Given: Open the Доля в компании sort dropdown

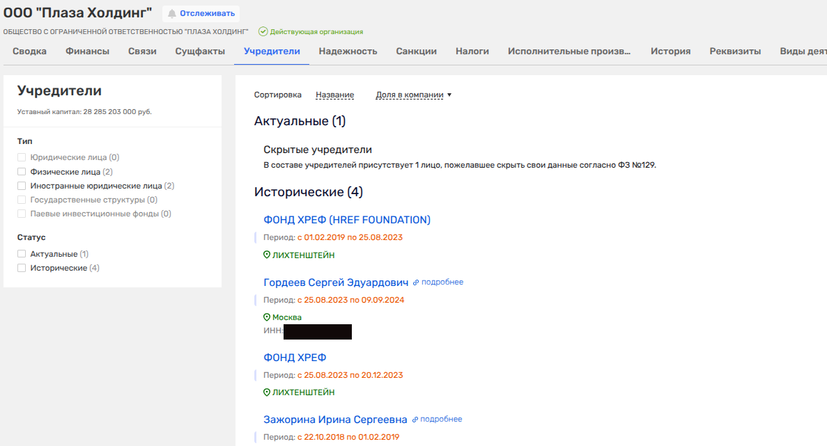Looking at the screenshot, I should click(413, 95).
